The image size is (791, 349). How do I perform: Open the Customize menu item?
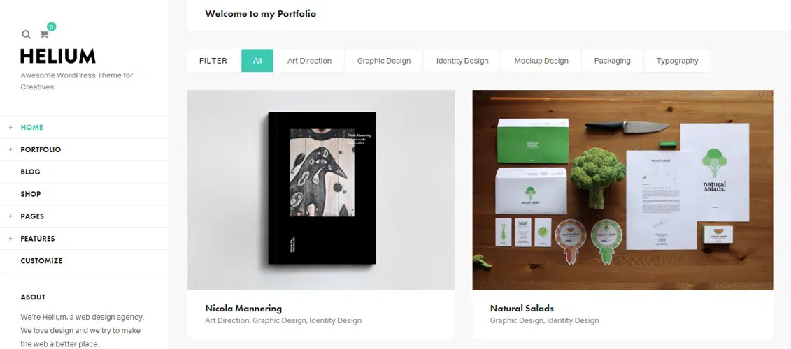(x=41, y=261)
